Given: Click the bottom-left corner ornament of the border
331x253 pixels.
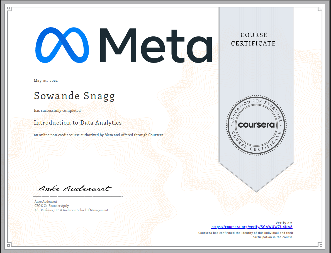Looking at the screenshot, I should point(9,245).
